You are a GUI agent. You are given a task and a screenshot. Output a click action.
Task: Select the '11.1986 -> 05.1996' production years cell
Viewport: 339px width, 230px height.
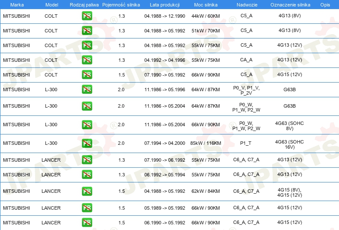[x=165, y=89]
